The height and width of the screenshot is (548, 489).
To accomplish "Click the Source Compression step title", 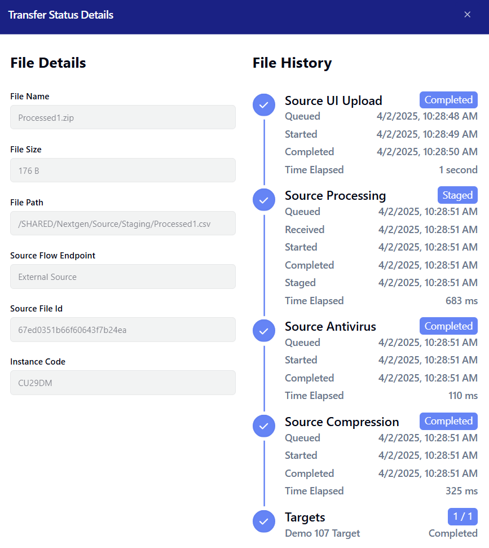I will click(341, 422).
